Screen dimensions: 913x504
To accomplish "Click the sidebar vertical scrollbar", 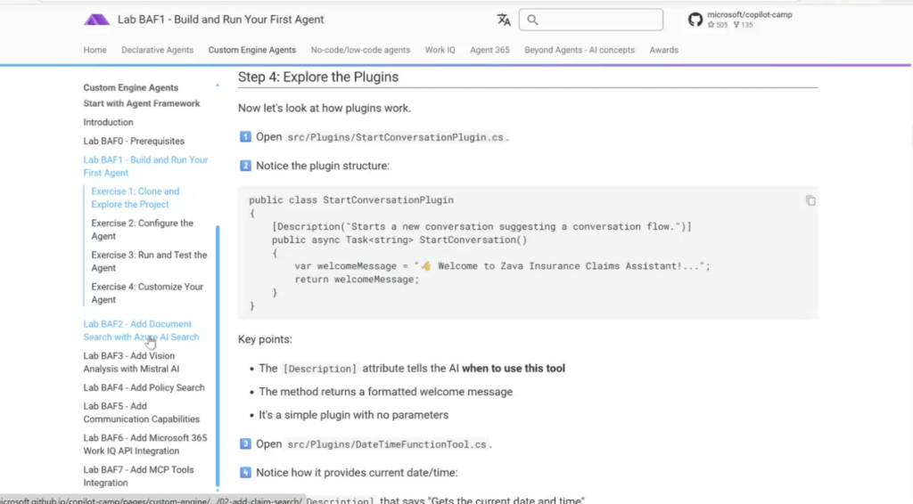I will (x=218, y=356).
